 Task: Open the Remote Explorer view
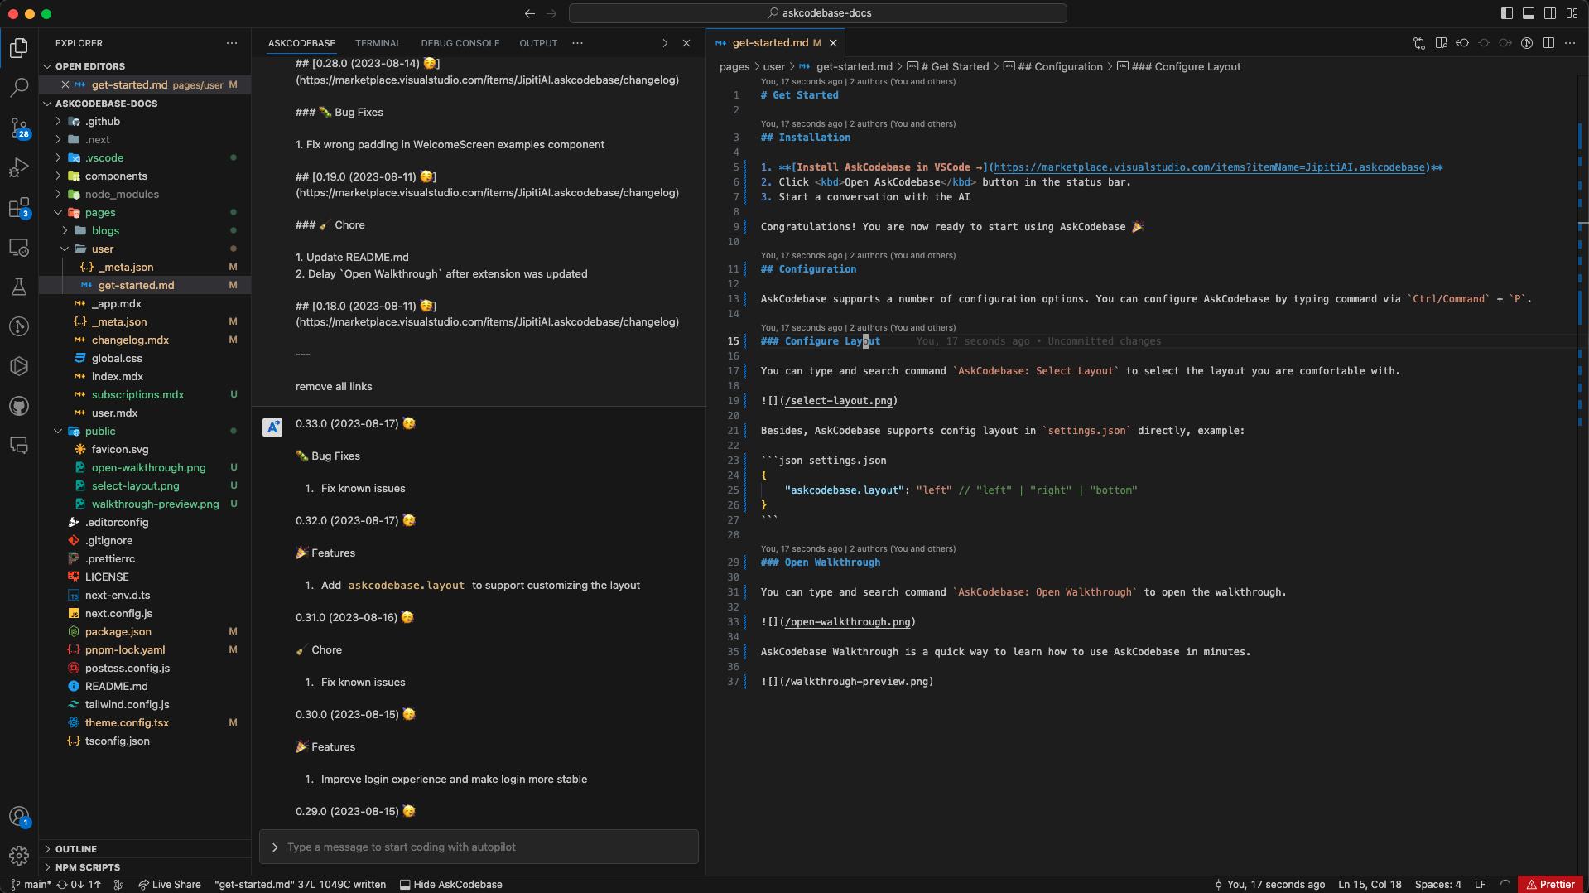(x=19, y=247)
